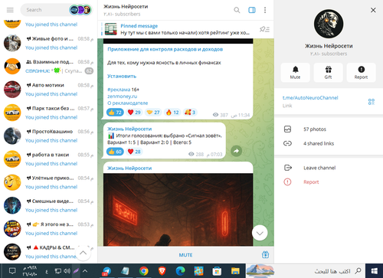Toggle the fire 12 reaction
383x278 pixels.
pyautogui.click(x=172, y=113)
